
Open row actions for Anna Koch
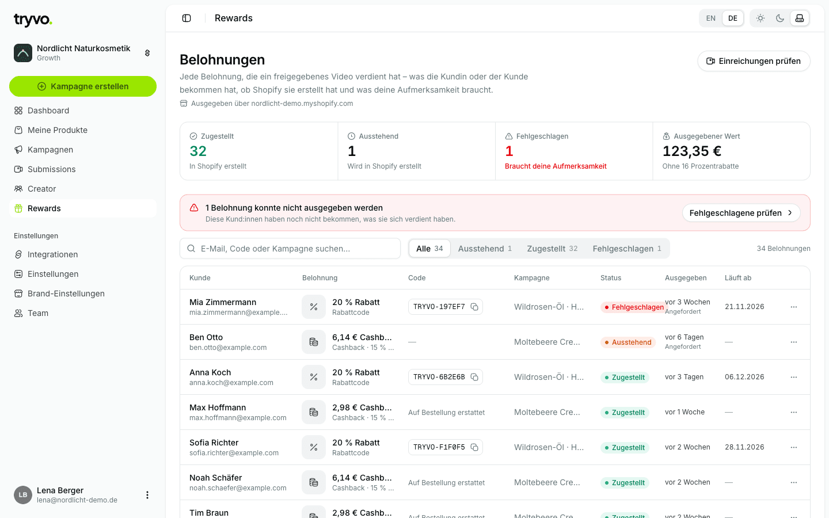pyautogui.click(x=794, y=377)
